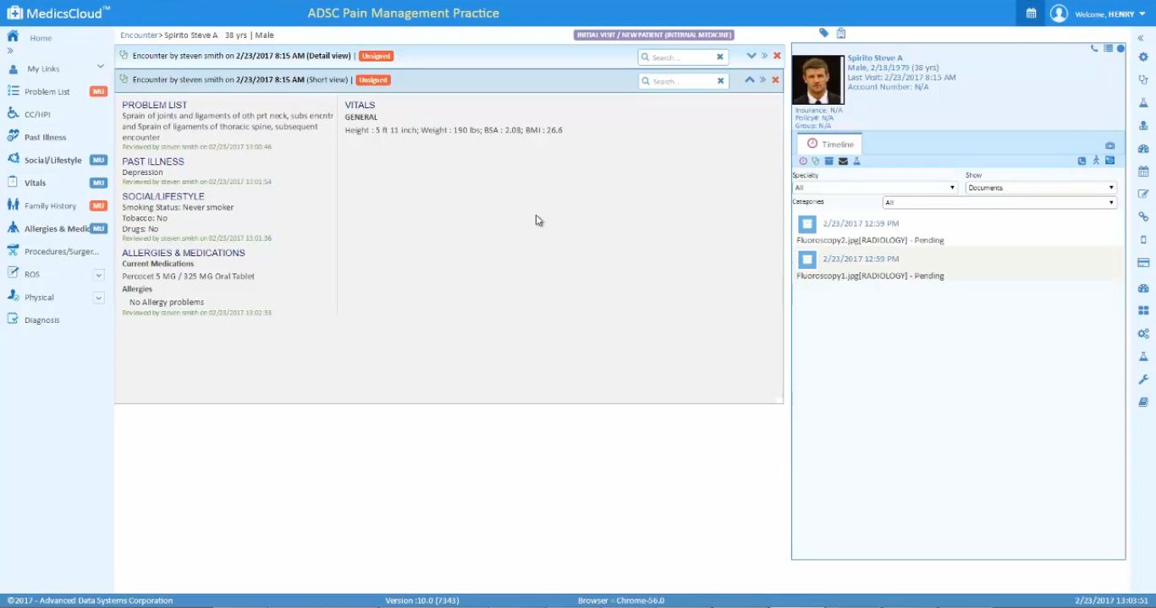The height and width of the screenshot is (608, 1156).
Task: Clear the Short view encounter search box
Action: (x=720, y=81)
